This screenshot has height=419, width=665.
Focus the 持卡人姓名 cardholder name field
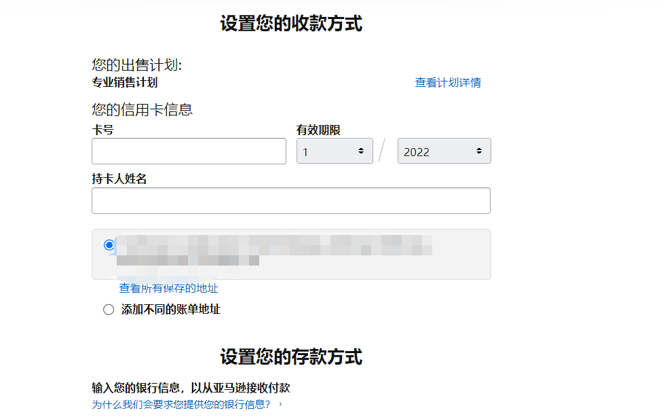coord(290,200)
